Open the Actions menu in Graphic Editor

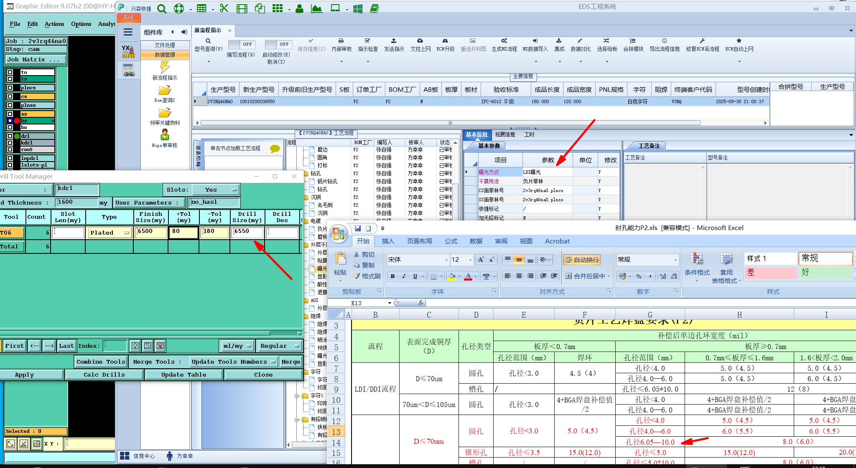(54, 24)
